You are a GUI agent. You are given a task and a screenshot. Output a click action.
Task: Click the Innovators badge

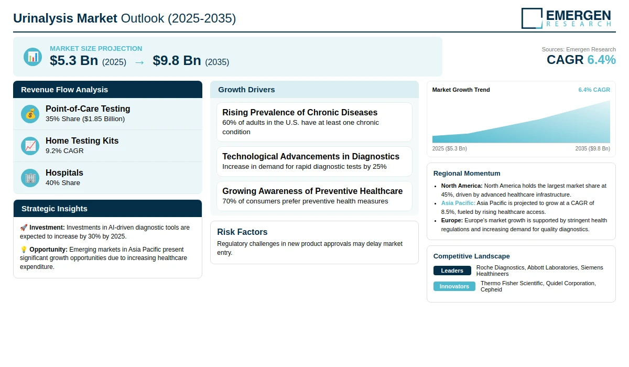pos(454,286)
